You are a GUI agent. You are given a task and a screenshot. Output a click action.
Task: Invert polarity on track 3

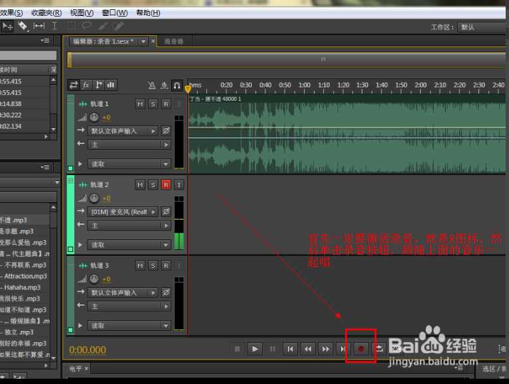pyautogui.click(x=166, y=292)
